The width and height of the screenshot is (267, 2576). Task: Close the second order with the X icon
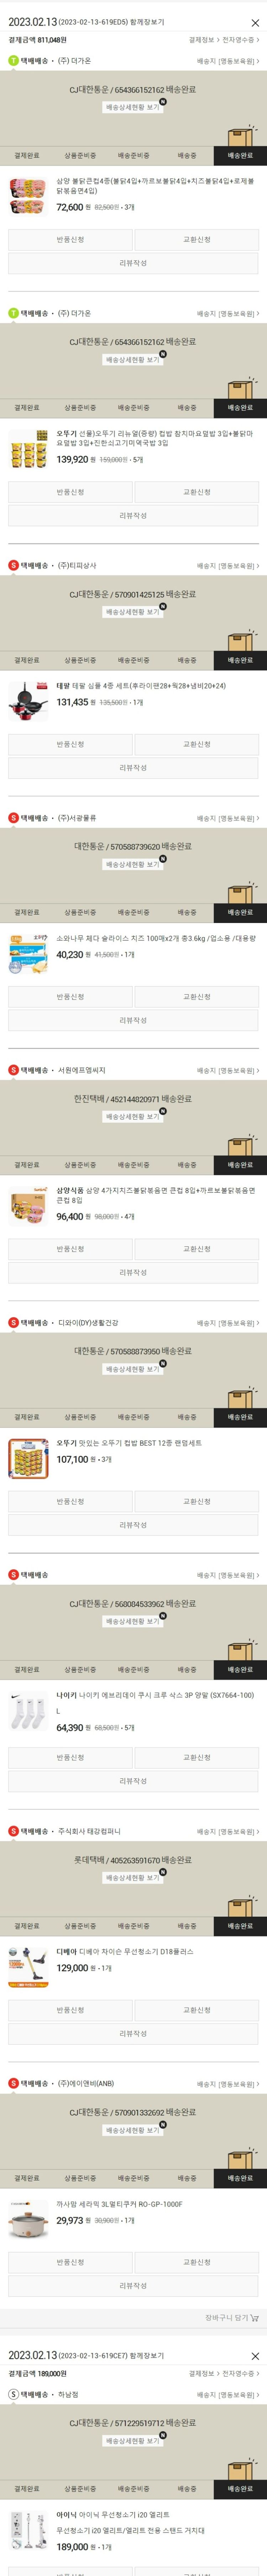pos(255,2356)
